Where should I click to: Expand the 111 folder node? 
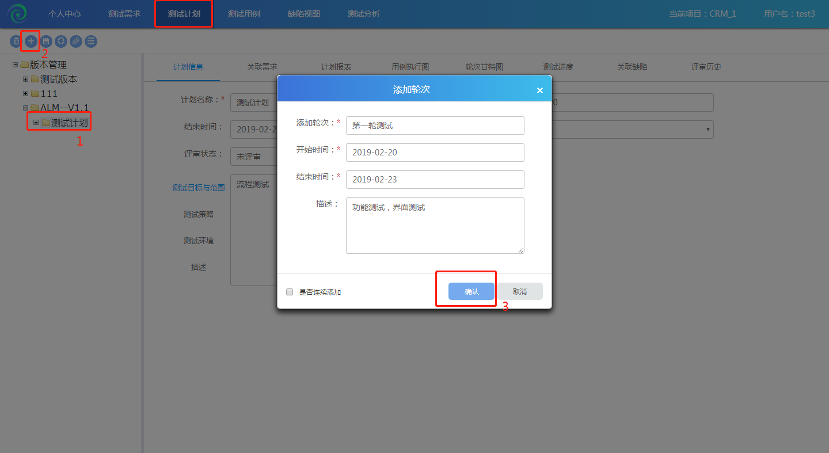point(25,93)
